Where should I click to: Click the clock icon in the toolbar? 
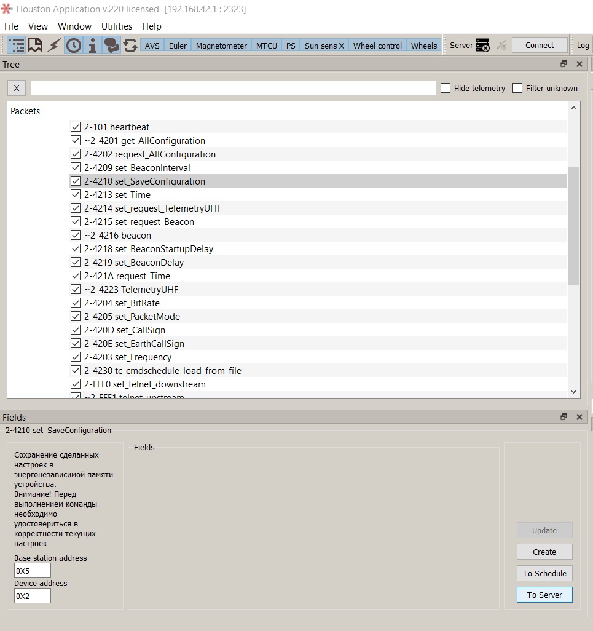[73, 46]
